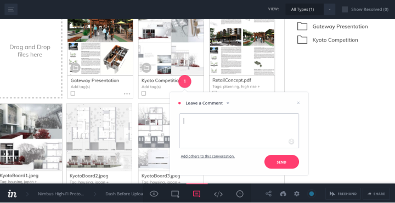
Task: Click Add others to this conversation link
Action: (x=207, y=156)
